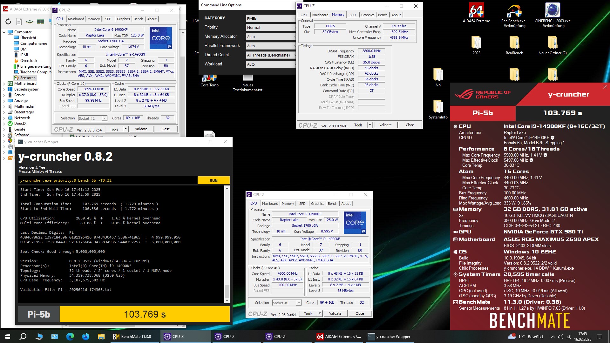Click Validate in the Memory-tab CPU-Z window
Viewport: 610px width, 343px height.
[x=385, y=125]
